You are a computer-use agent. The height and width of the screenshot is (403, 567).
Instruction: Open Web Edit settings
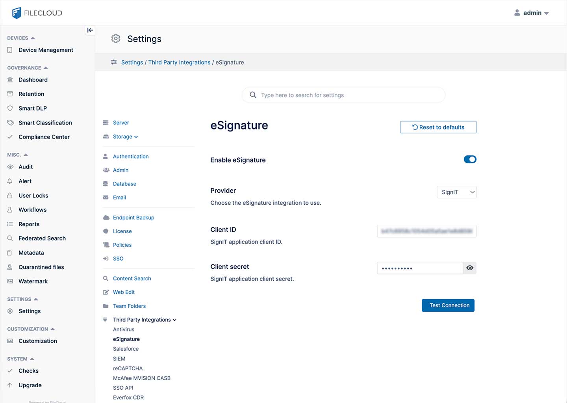tap(124, 292)
